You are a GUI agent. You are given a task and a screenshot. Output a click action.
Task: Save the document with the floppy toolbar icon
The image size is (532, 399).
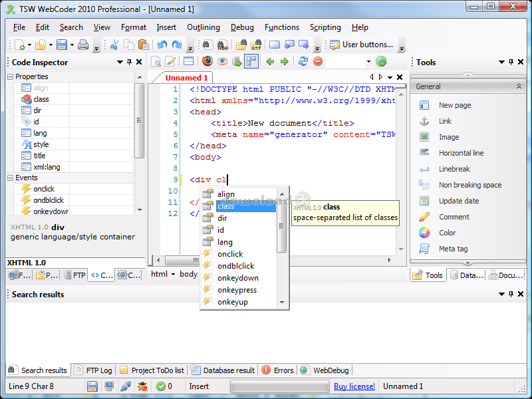[62, 45]
